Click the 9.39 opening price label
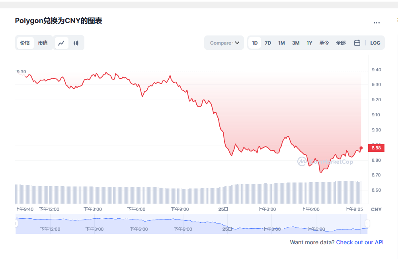Image resolution: width=398 pixels, height=259 pixels. click(x=21, y=72)
